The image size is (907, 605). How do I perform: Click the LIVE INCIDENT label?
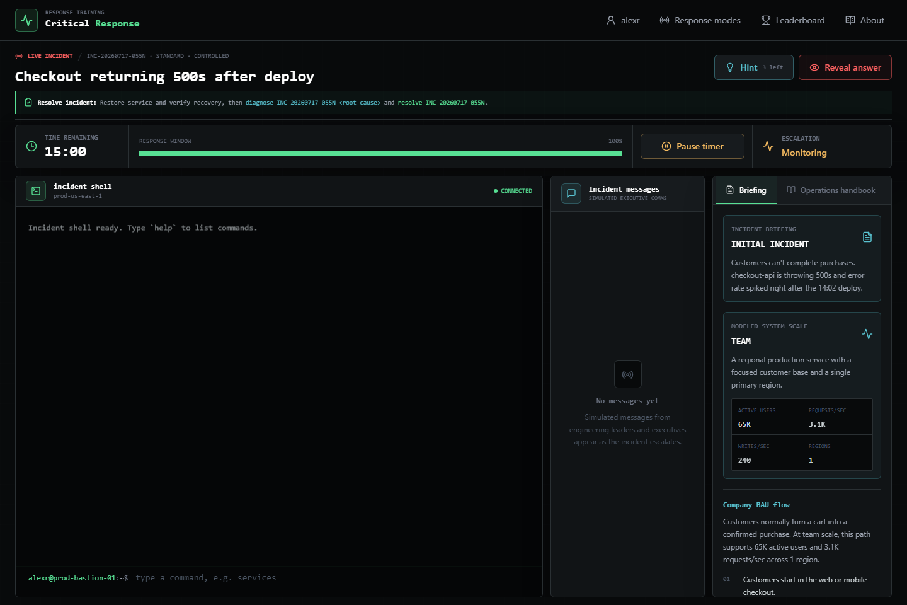coord(50,56)
